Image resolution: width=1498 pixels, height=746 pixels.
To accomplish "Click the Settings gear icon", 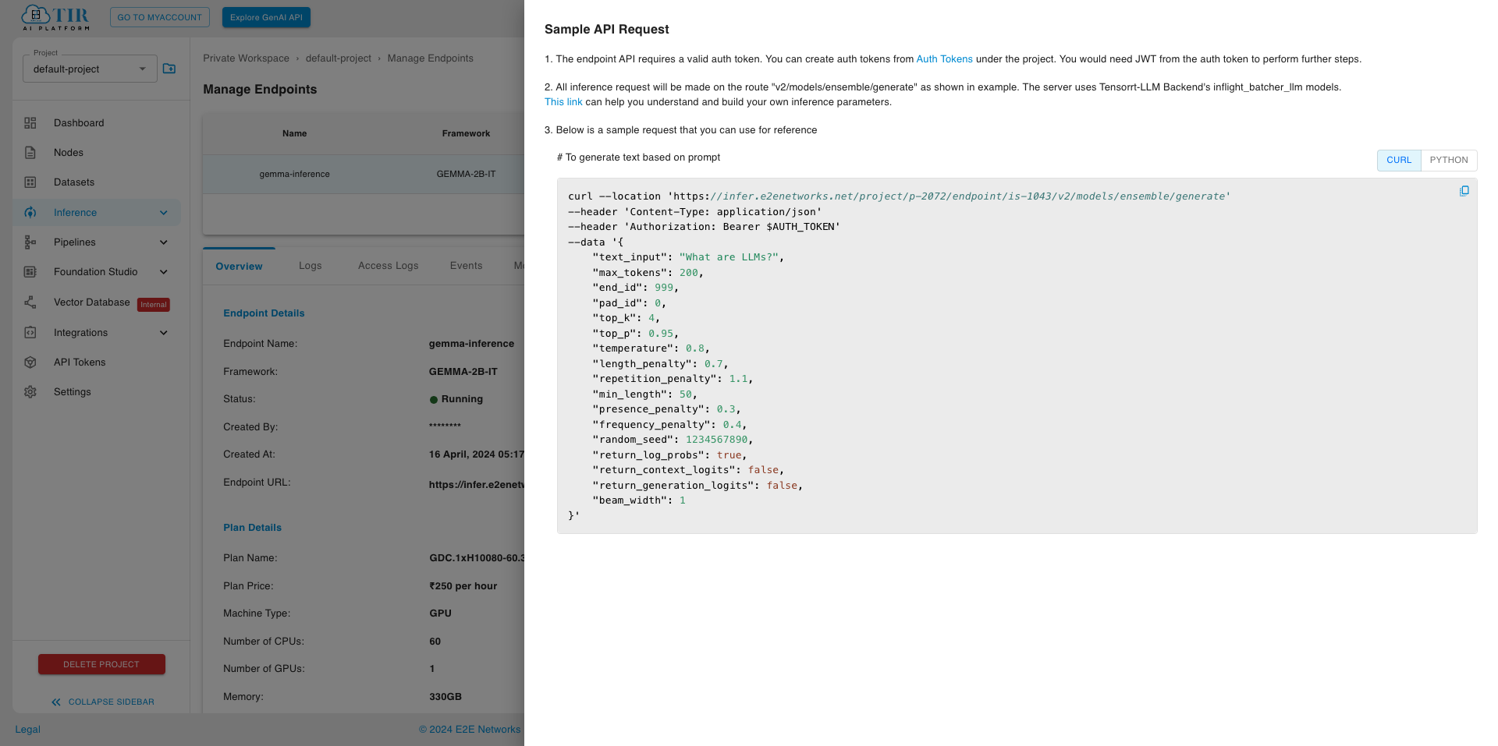I will tap(30, 392).
